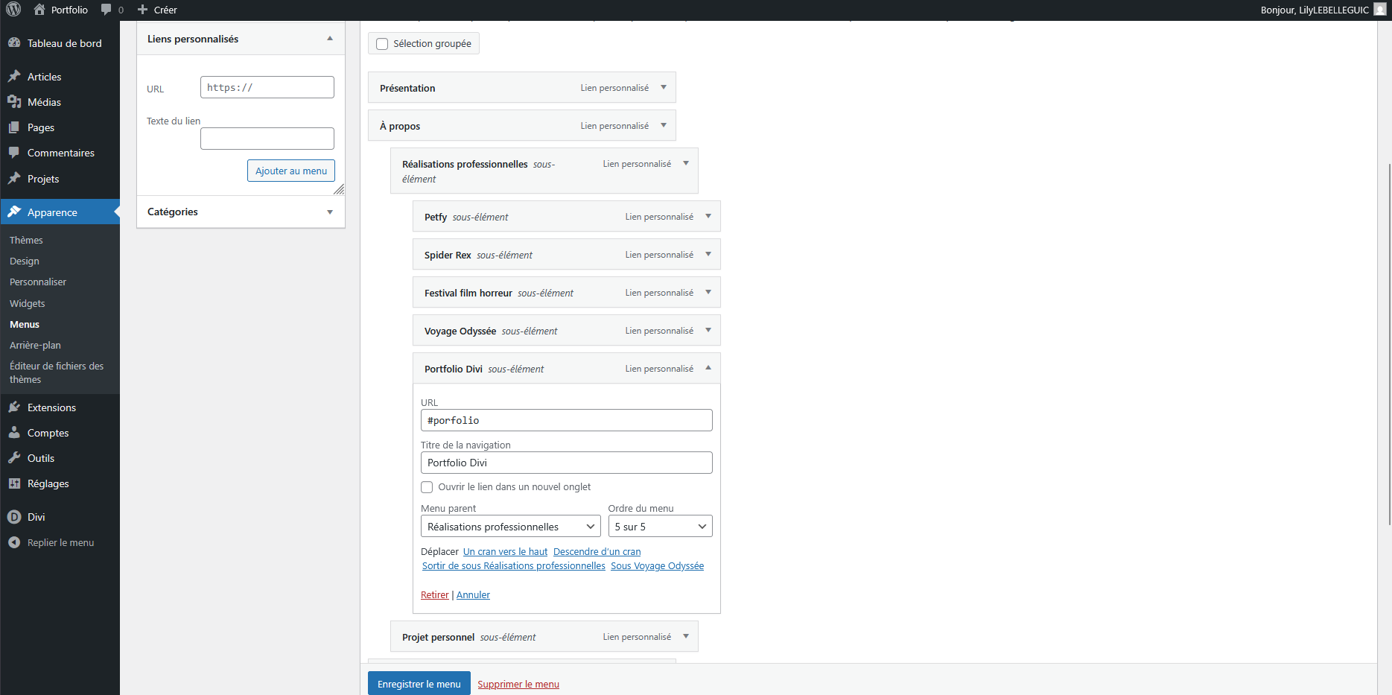Click the WordPress logo icon
The image size is (1392, 695).
[13, 10]
